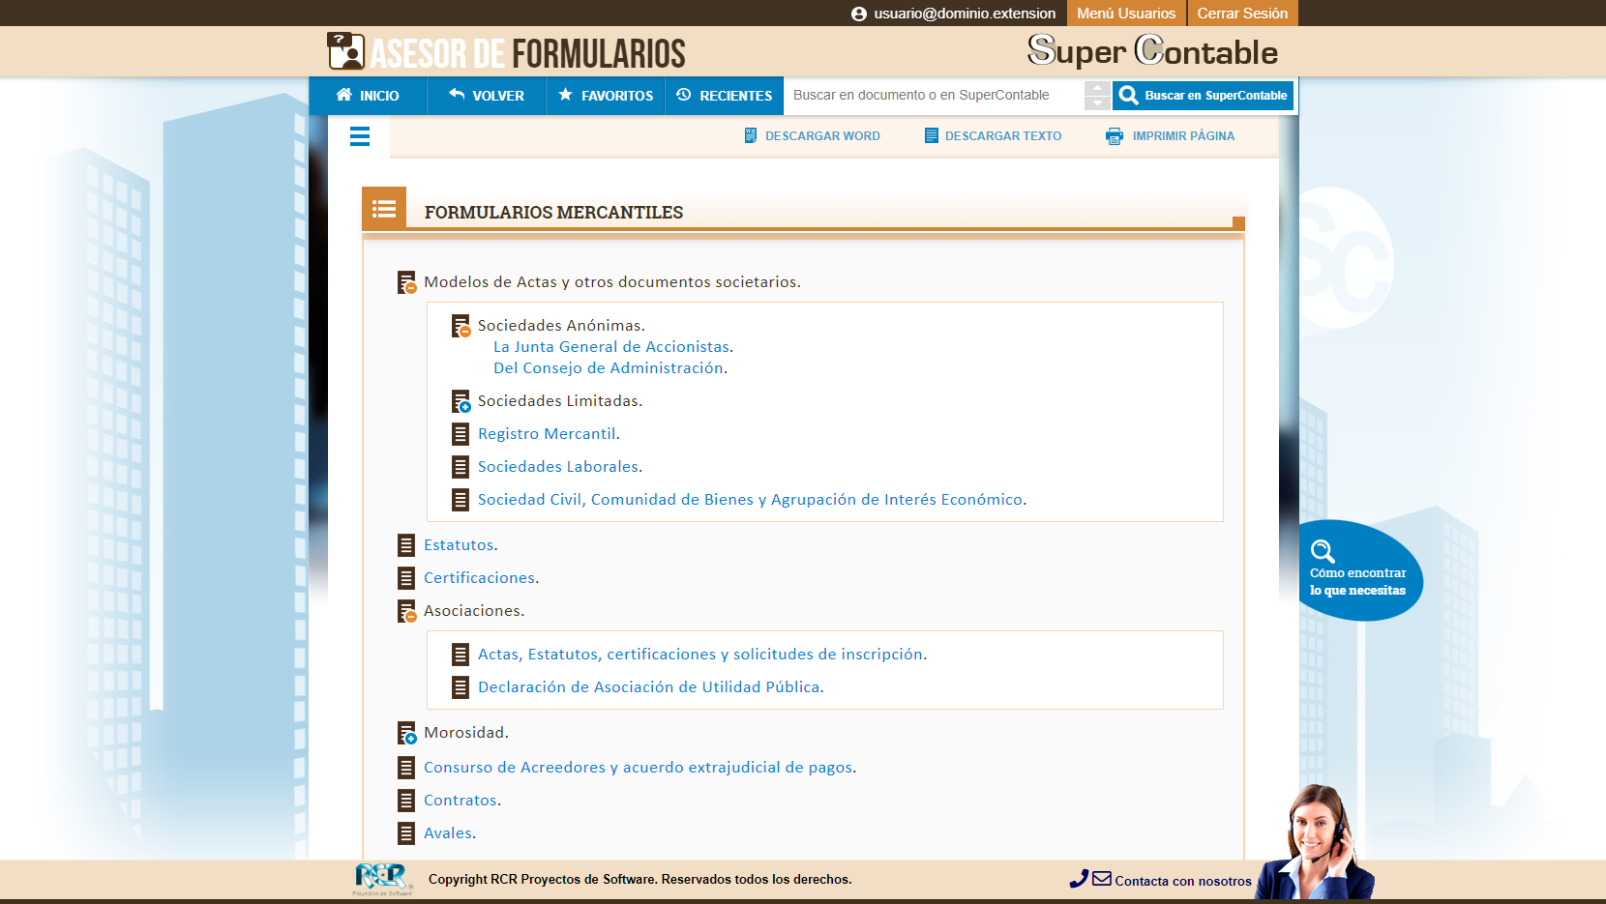This screenshot has width=1606, height=904.
Task: Click the RCR logo in footer
Action: coord(383,879)
